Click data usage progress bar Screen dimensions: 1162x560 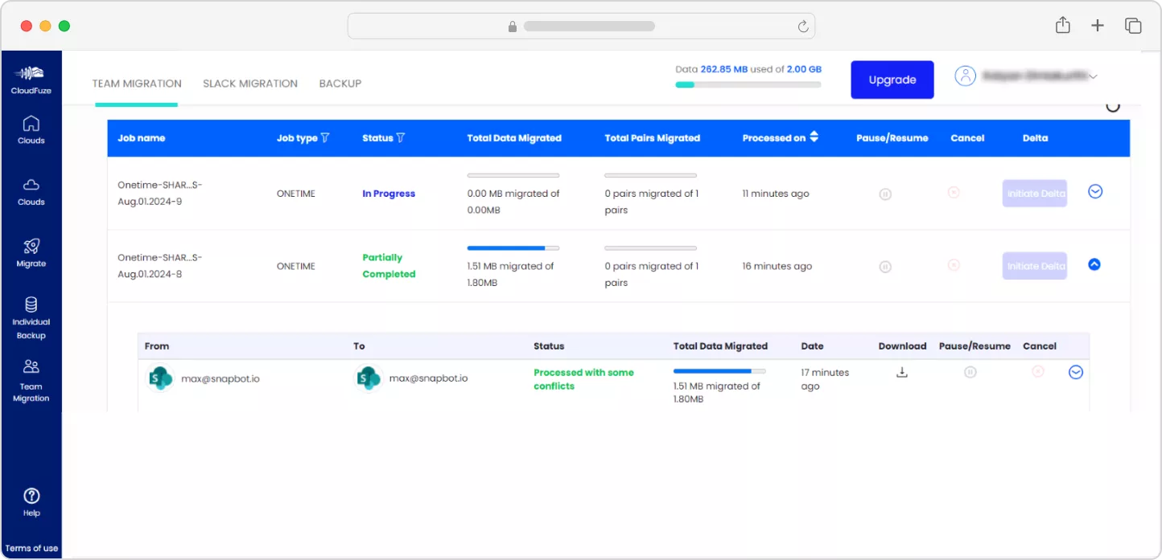(748, 84)
